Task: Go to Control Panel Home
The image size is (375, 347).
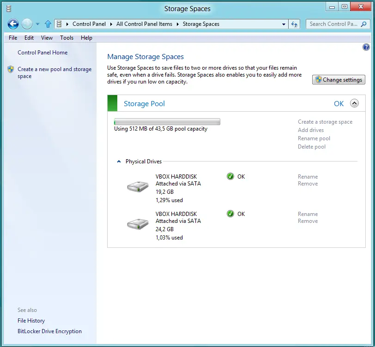Action: 42,53
